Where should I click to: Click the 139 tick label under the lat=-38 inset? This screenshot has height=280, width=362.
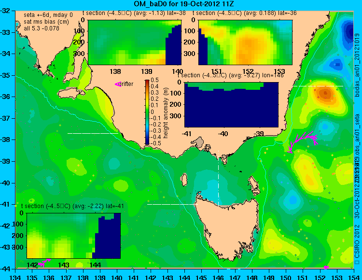click(147, 71)
